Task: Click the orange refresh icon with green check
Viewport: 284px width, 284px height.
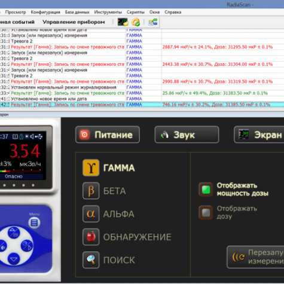Action: point(136,22)
